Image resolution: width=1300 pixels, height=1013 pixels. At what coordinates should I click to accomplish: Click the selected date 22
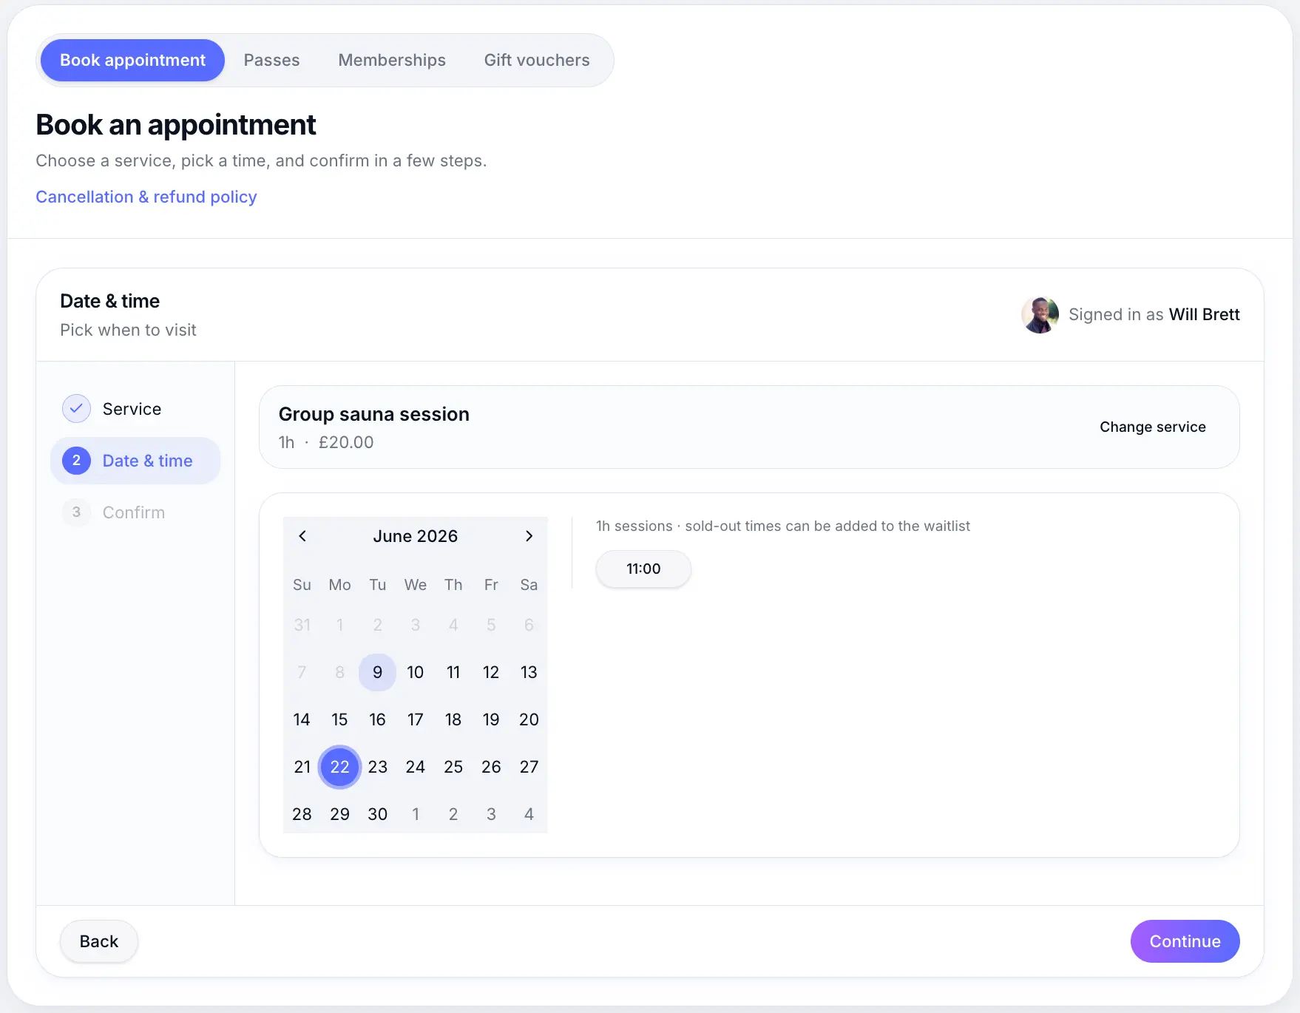point(339,767)
